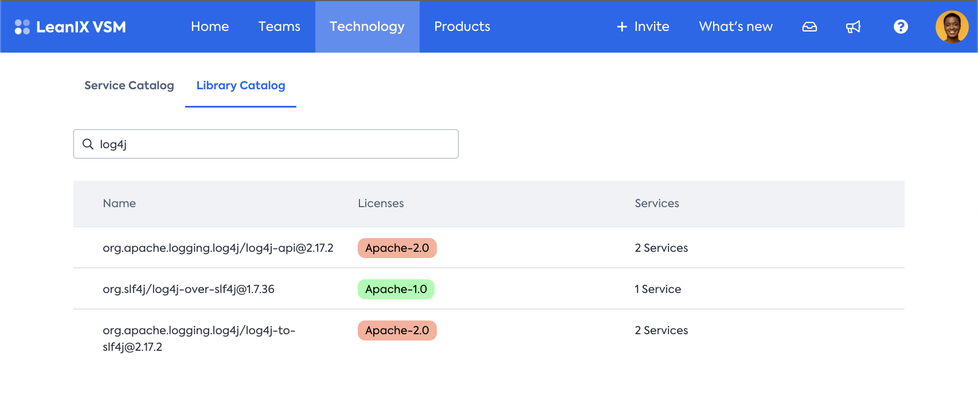Select the Technology menu item
The image size is (978, 396).
tap(367, 27)
